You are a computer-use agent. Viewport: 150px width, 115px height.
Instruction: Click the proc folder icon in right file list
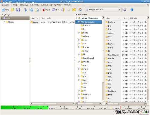(106, 73)
